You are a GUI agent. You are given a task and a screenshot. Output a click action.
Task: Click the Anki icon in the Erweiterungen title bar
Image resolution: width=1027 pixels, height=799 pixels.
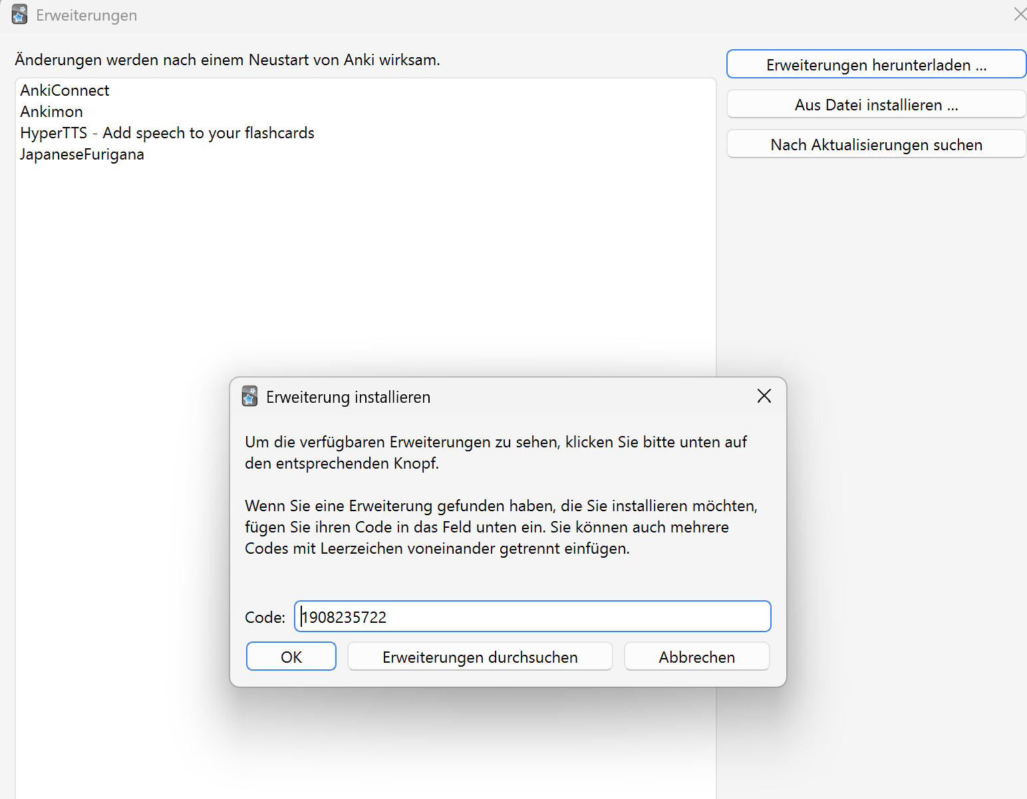[x=20, y=15]
